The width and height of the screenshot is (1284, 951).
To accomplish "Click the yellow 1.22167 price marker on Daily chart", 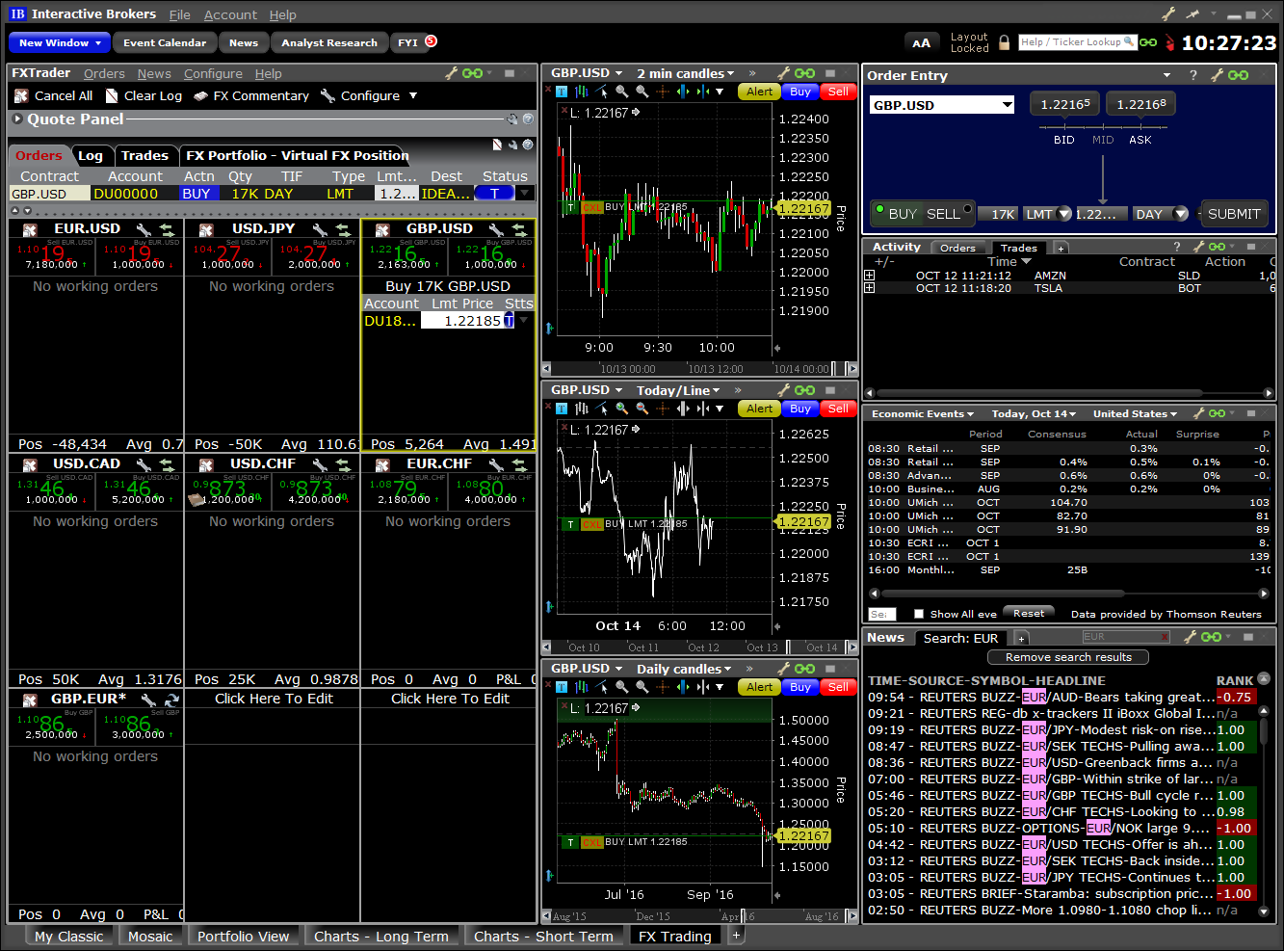I will (x=802, y=836).
